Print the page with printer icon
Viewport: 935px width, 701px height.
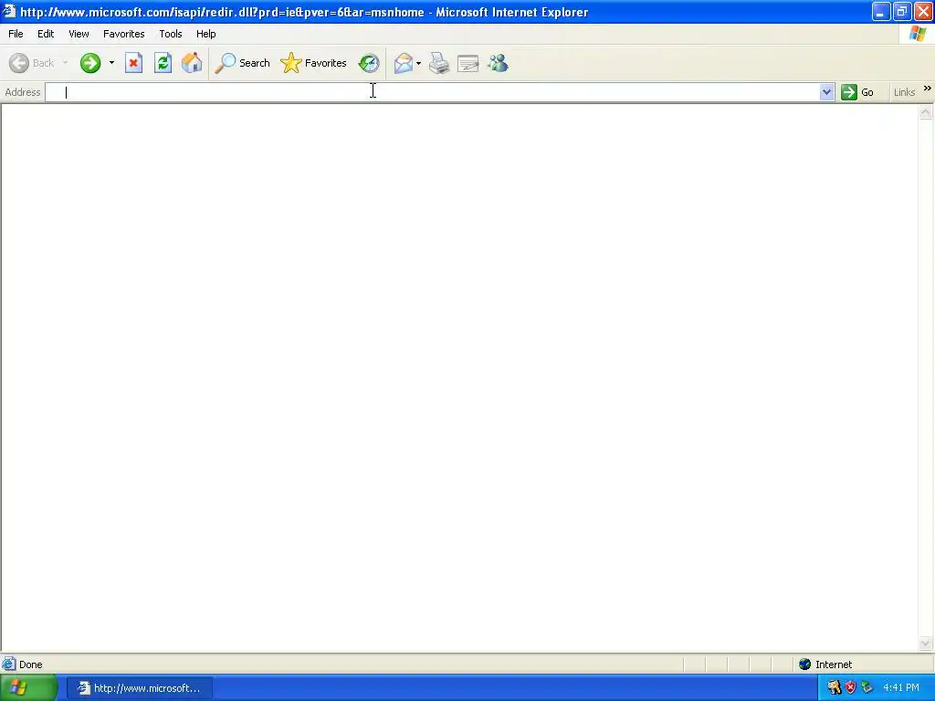tap(439, 63)
